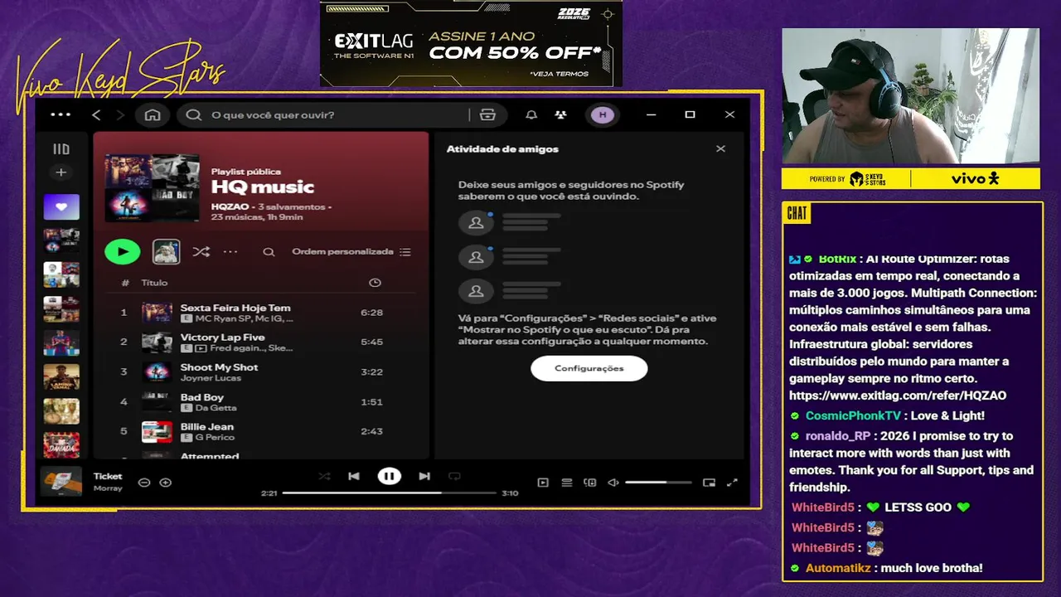
Task: Toggle shuffle in the player bar
Action: tap(324, 476)
